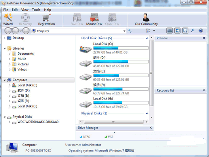This screenshot has height=157, width=209.
Task: Click the Recovery lifebuoy icon
Action: [x=25, y=17]
